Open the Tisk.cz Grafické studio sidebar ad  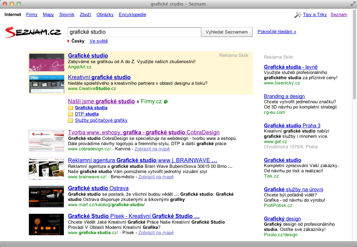tap(282, 160)
